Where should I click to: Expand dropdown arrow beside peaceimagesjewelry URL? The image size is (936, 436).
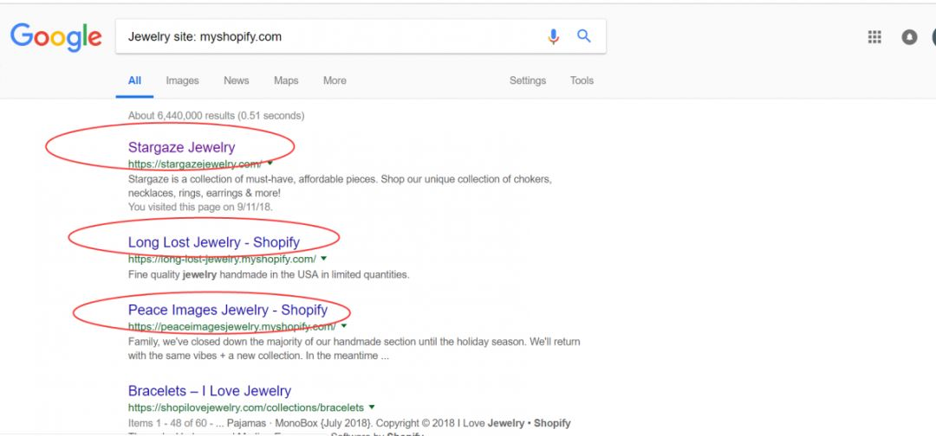coord(344,326)
